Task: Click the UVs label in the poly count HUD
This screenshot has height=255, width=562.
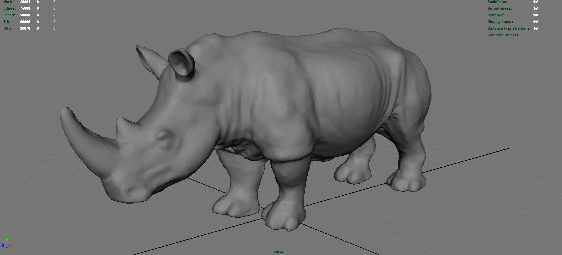Action: [8, 28]
